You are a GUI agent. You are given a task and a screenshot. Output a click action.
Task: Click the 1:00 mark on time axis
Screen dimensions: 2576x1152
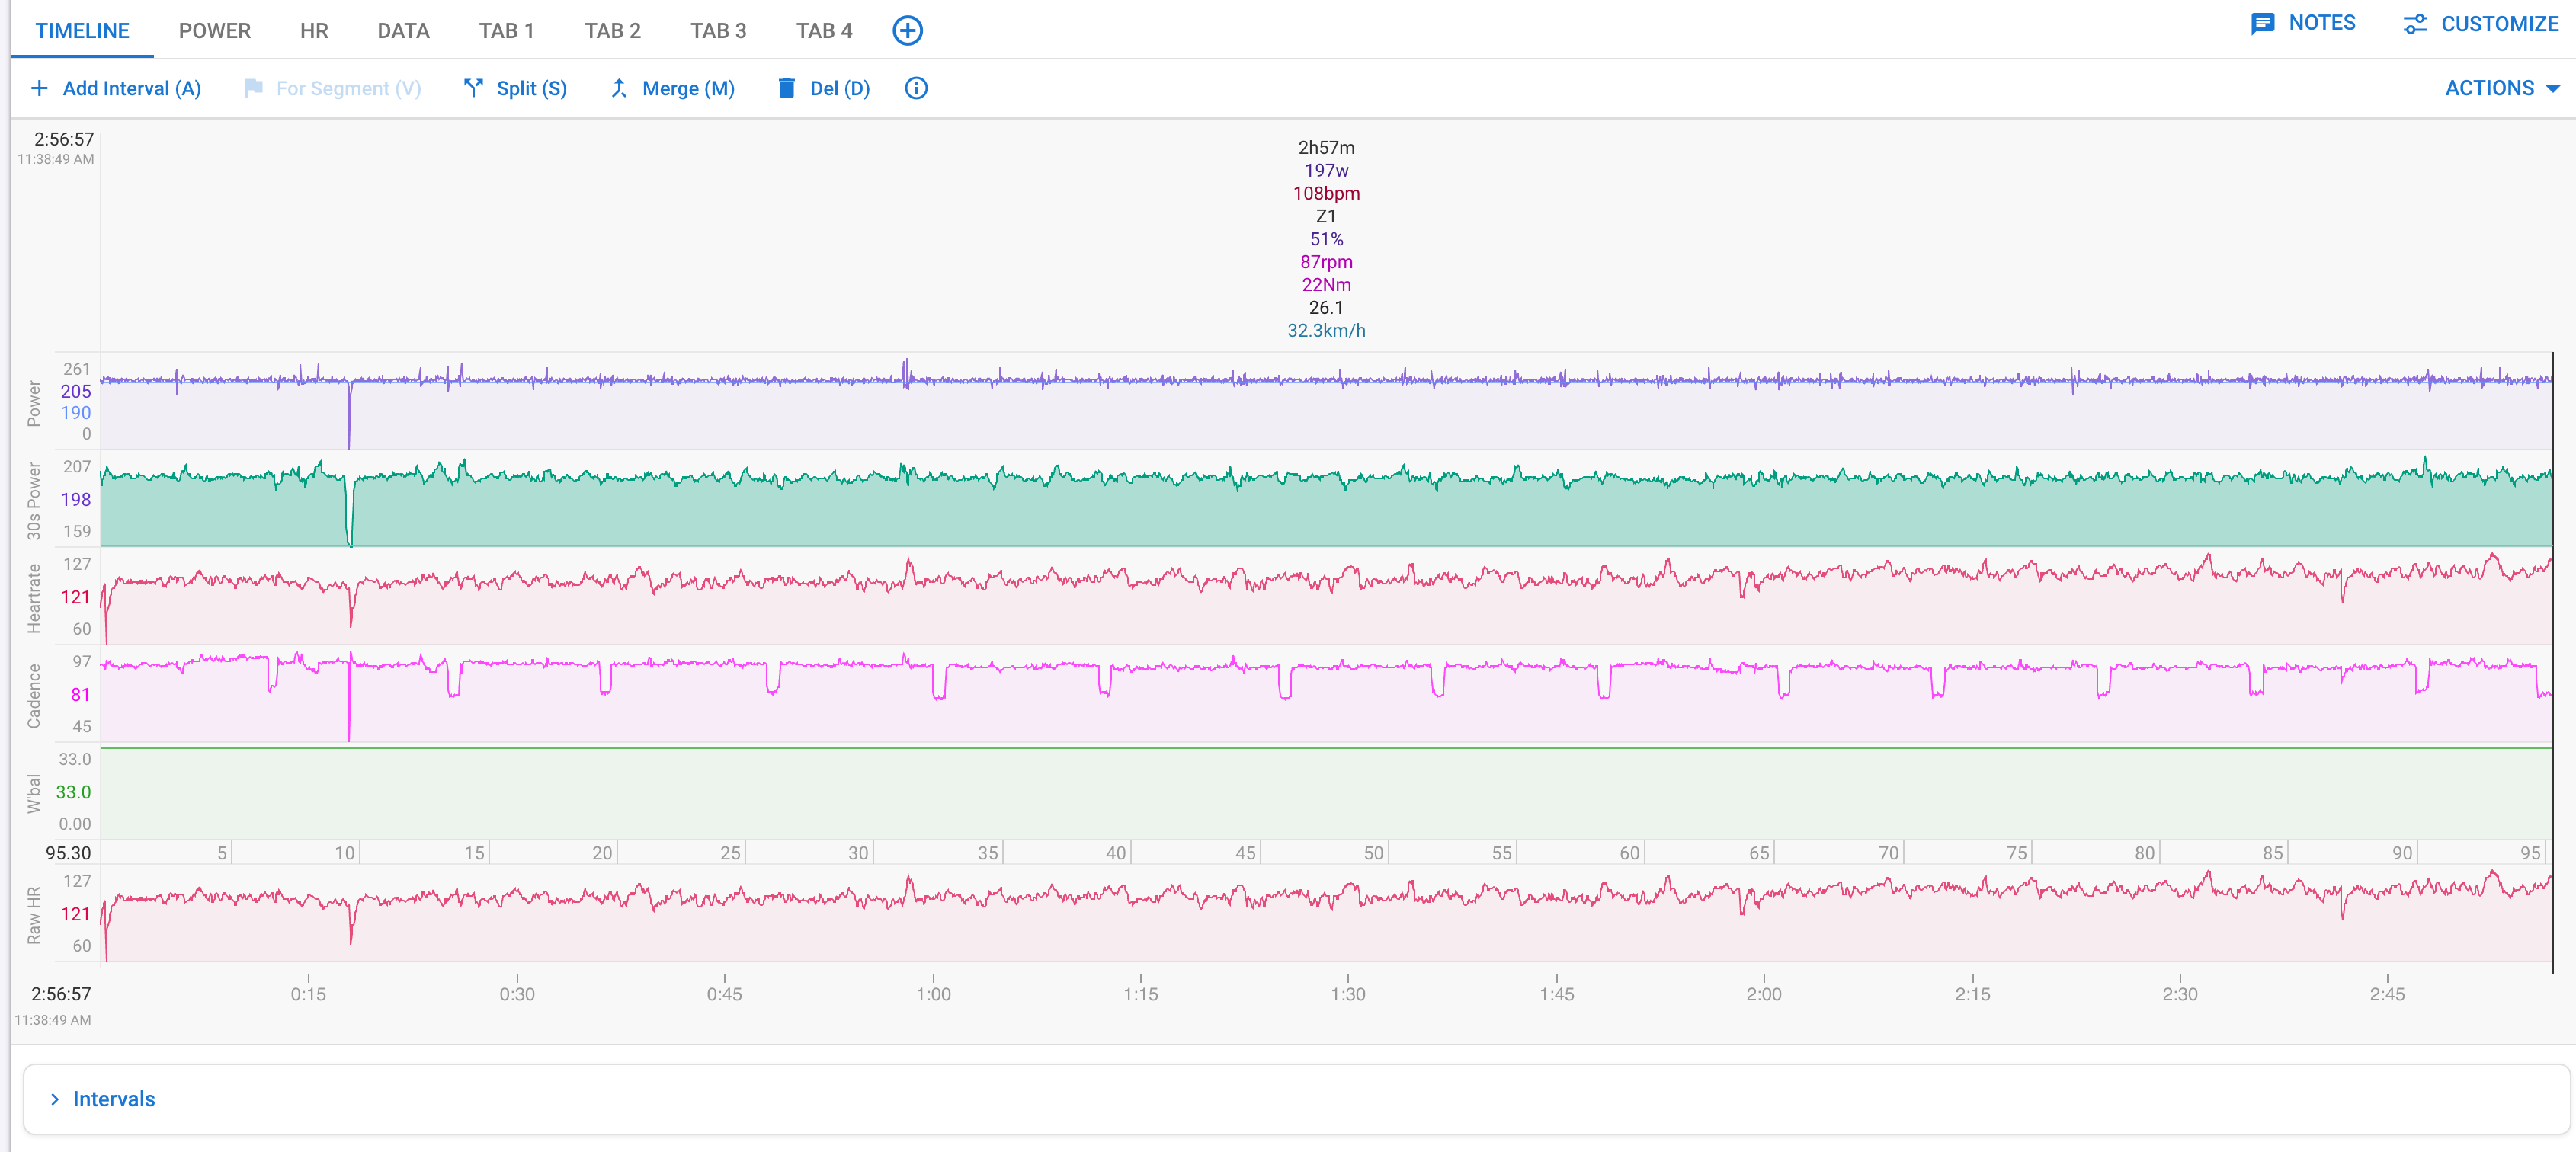pyautogui.click(x=933, y=994)
